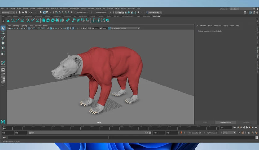This screenshot has height=150, width=259.
Task: Click the cyan play-arrow AdonisFX shelf icon
Action: 108,20
